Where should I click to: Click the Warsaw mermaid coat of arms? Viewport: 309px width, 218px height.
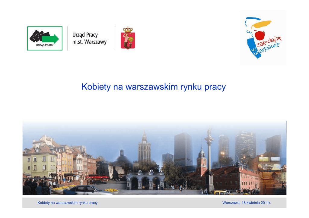coord(128,38)
